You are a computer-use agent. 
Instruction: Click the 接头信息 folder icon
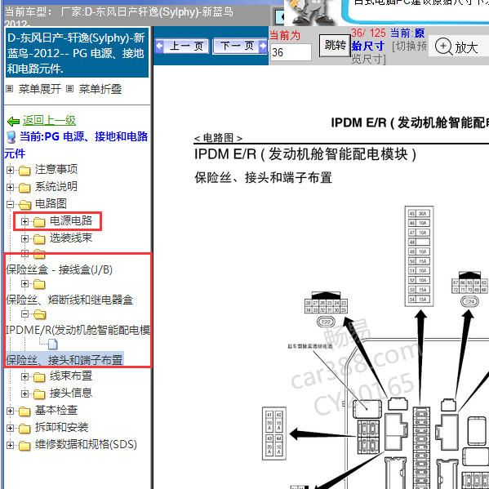(x=39, y=394)
